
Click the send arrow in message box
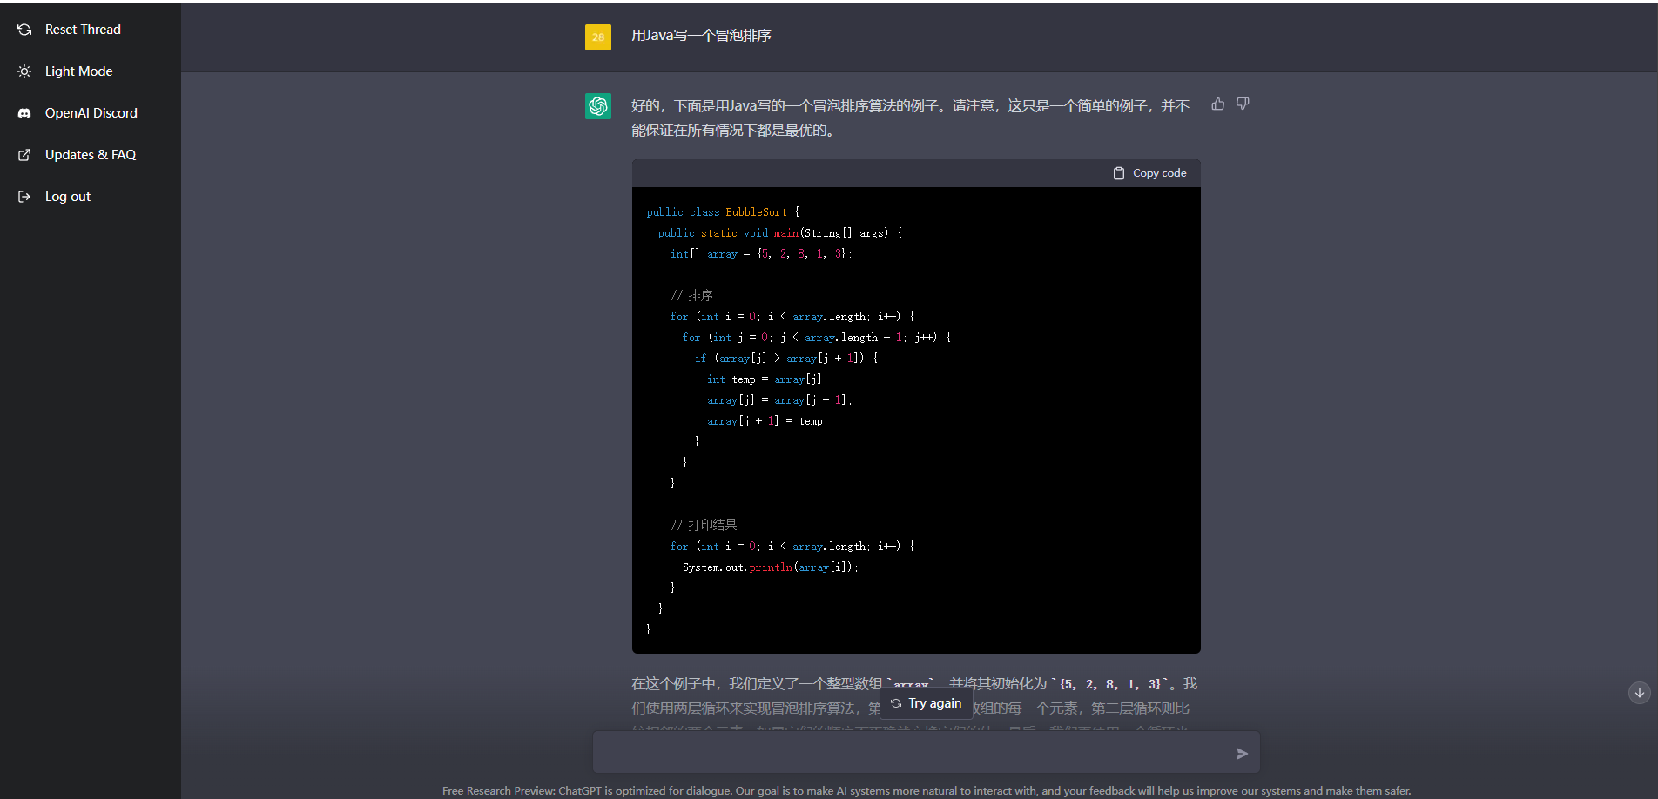coord(1243,754)
